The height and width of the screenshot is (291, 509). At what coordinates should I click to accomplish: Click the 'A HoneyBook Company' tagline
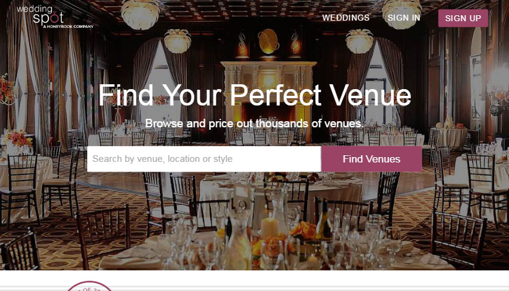68,27
